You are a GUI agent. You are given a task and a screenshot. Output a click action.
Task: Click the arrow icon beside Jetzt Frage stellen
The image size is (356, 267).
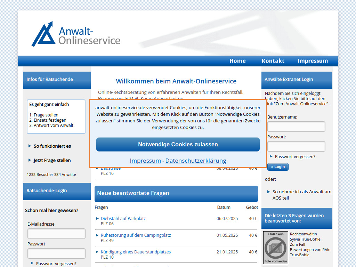click(30, 160)
